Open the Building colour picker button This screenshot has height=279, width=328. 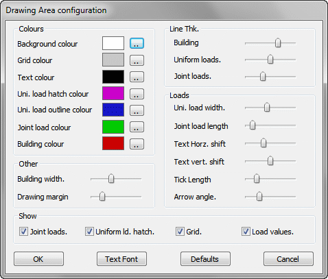(x=137, y=144)
